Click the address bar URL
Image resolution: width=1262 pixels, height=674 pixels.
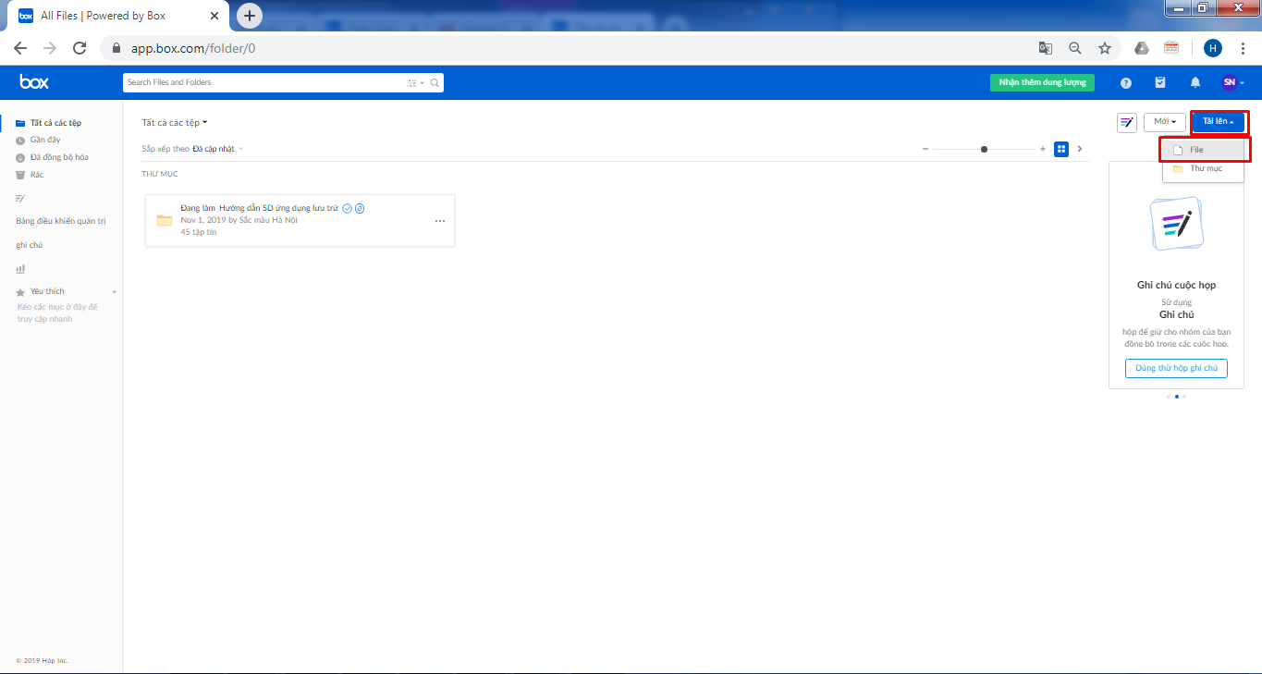(193, 48)
